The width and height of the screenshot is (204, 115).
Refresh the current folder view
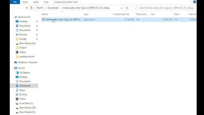[127, 8]
